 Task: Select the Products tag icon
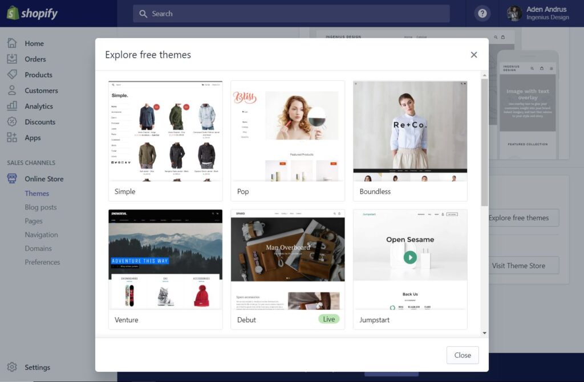pos(12,75)
